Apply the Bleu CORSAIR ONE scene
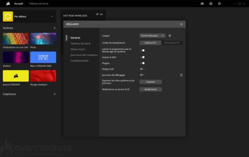 [43, 57]
